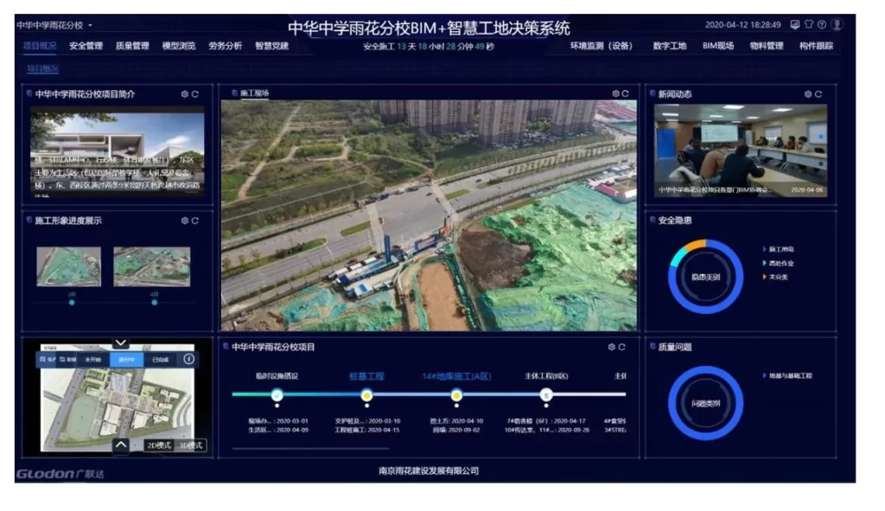885x511 pixels.
Task: Click the 施工现场 aerial site image
Action: pos(429,215)
